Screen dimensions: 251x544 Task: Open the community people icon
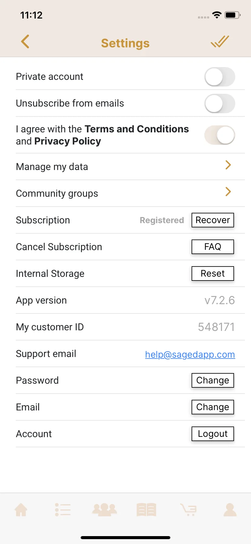pos(105,510)
